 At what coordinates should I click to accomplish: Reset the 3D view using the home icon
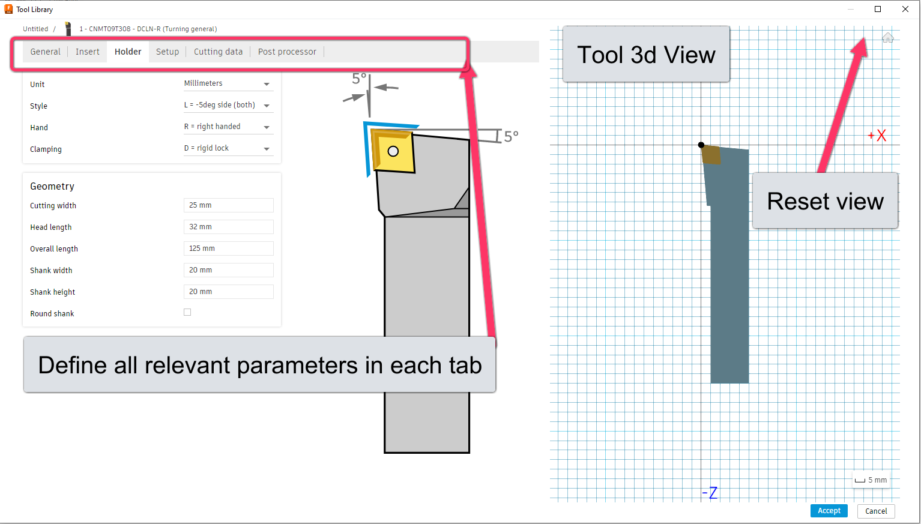(x=888, y=37)
